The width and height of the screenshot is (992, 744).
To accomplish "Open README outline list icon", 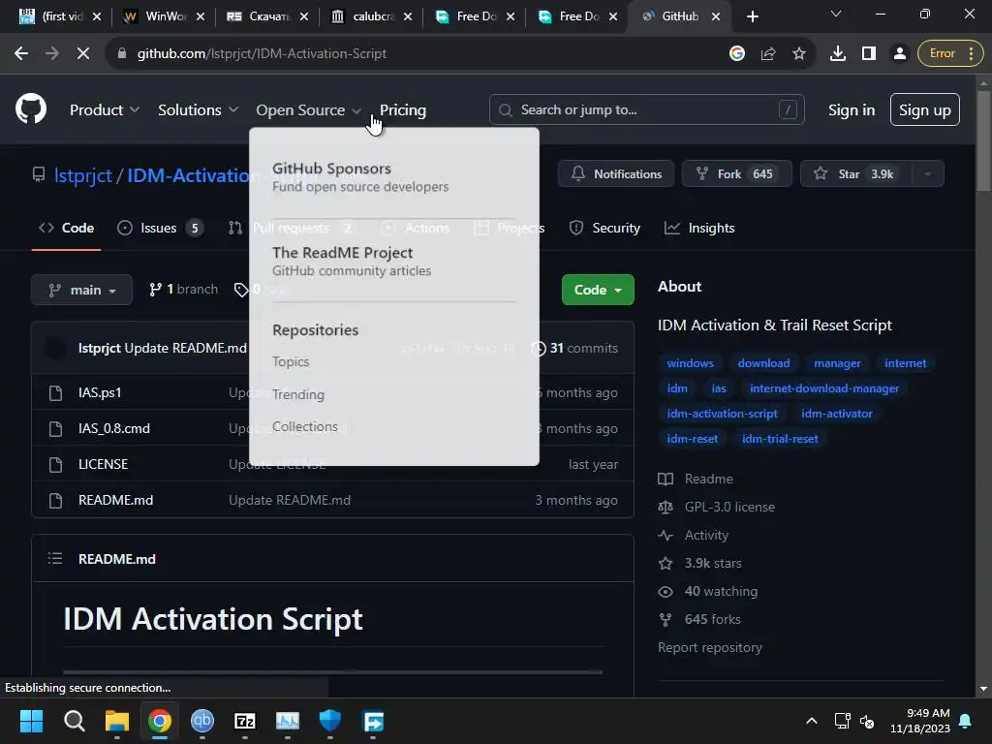I will coord(55,559).
